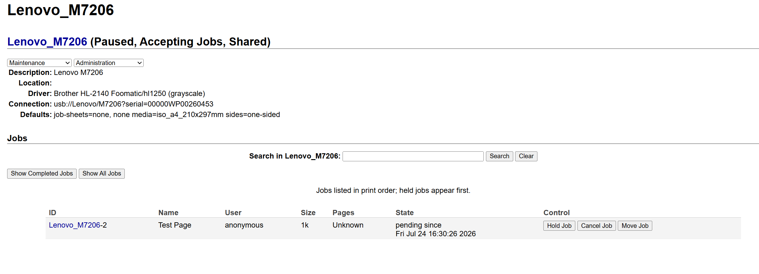759x274 pixels.
Task: Click the job search input field
Action: tap(413, 156)
